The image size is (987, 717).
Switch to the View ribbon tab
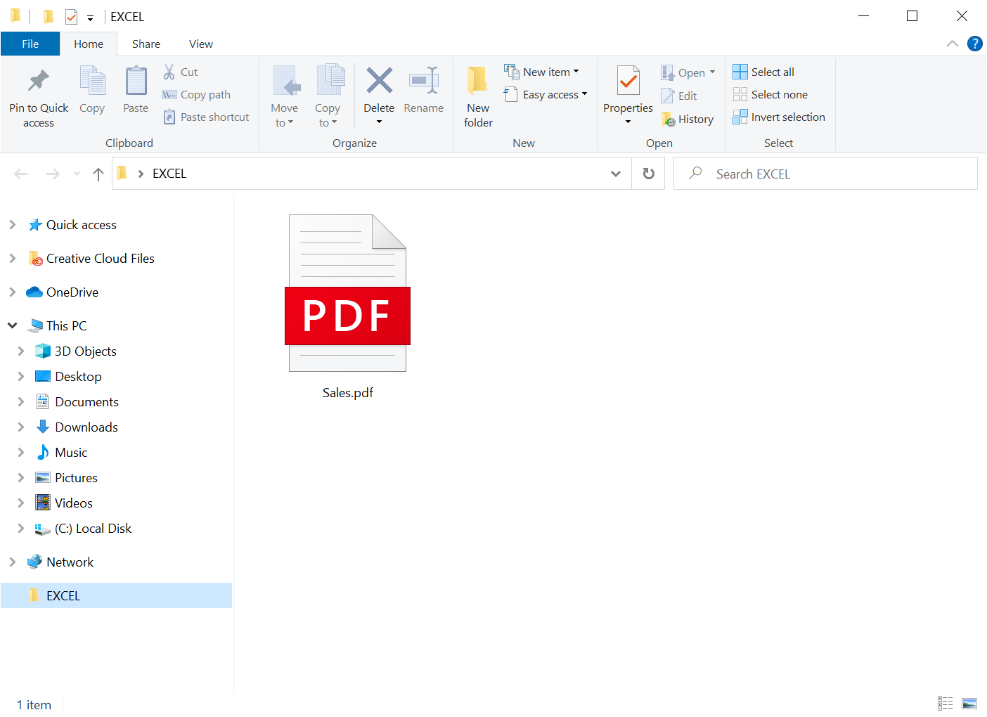point(200,43)
